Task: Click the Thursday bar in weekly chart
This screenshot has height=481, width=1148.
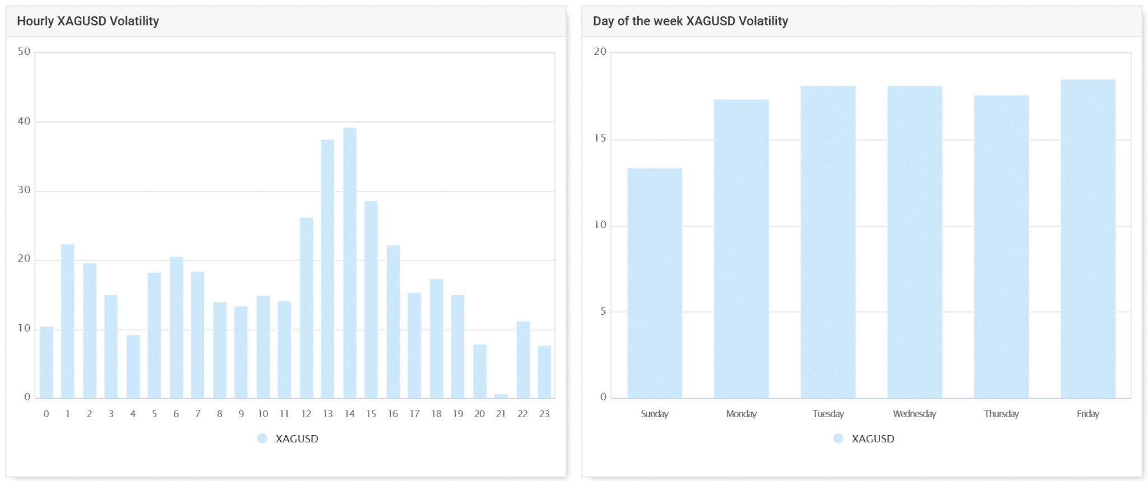Action: 1001,246
